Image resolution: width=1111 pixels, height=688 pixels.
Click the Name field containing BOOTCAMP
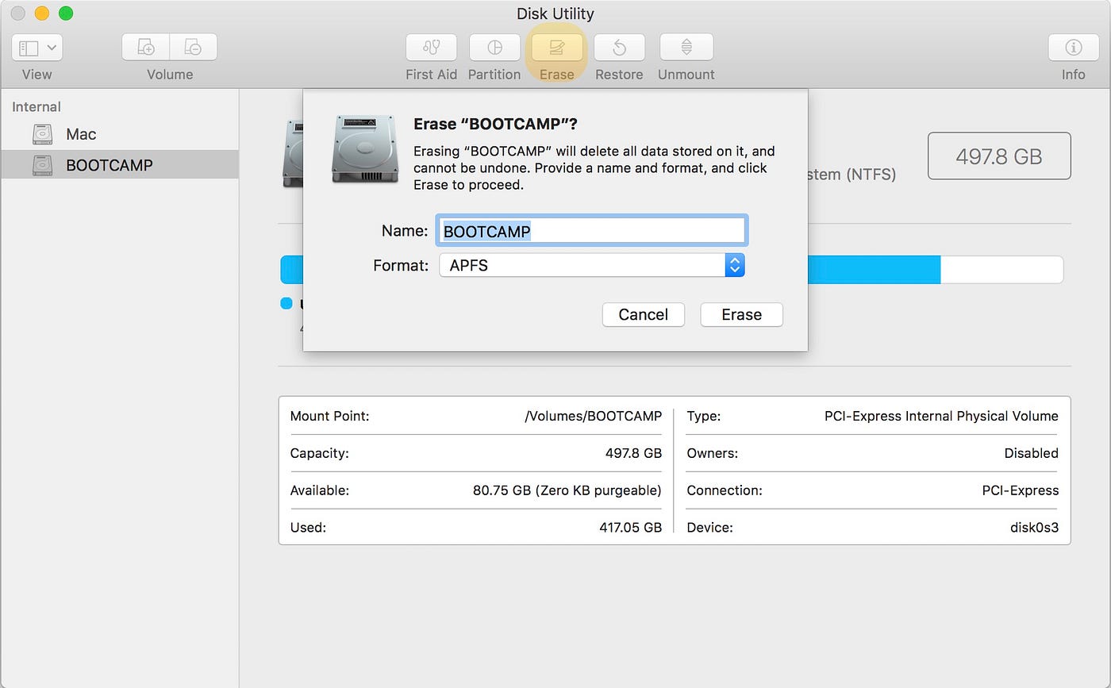coord(591,230)
